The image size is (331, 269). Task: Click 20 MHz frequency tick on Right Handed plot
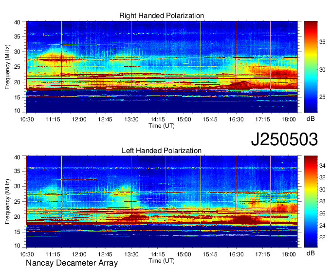(17, 82)
